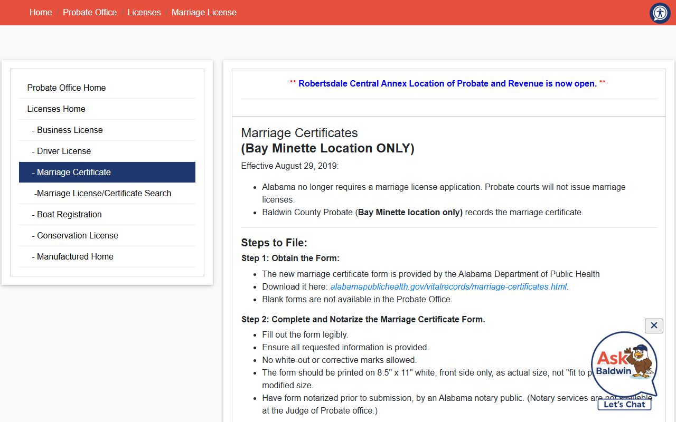The image size is (676, 422).
Task: Open Licenses breadcrumb link
Action: [144, 12]
